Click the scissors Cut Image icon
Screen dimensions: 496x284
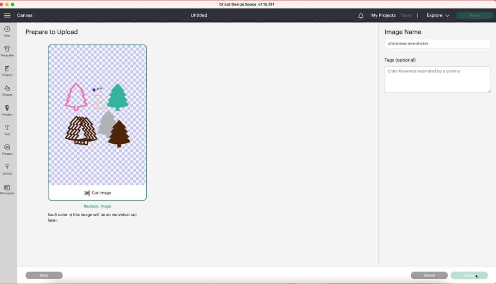point(87,193)
